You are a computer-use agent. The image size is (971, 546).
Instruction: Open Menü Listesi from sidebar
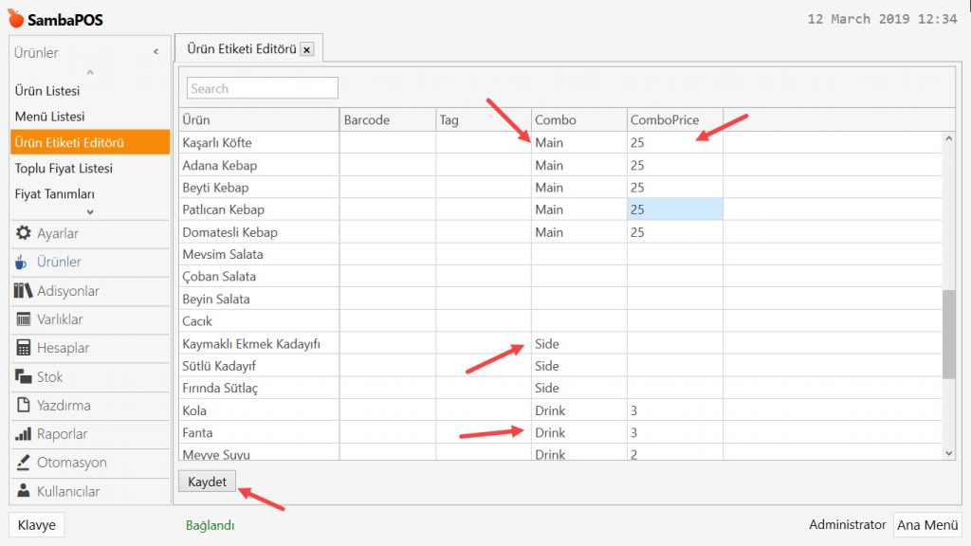[49, 117]
